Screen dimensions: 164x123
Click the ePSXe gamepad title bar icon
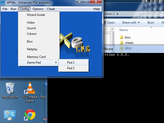[x=3, y=2]
